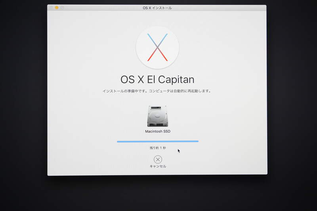Click the middle of the blue progress bar
Viewport: 317px width, 211px height.
click(x=158, y=141)
